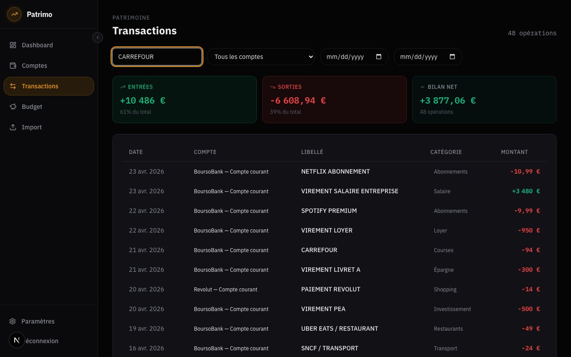Select the NETFLIX ABONNEMENT transaction row
This screenshot has width=571, height=357.
click(x=335, y=171)
